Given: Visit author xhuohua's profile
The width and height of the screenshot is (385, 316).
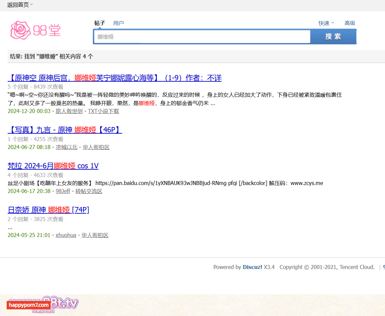Looking at the screenshot, I should pos(66,235).
